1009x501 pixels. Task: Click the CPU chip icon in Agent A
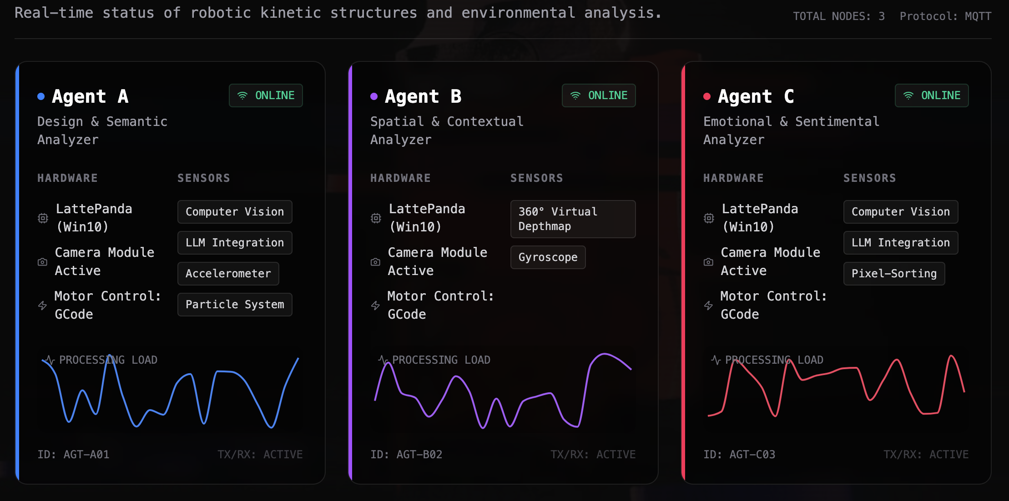43,218
